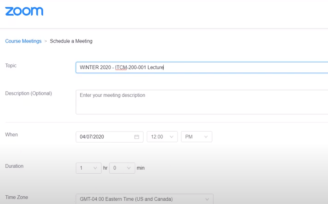Screen dimensions: 328x204
Task: Click the Zoom logo
Action: tap(24, 11)
